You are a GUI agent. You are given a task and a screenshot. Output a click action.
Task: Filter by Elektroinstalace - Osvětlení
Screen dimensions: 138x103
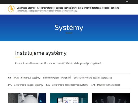57,78
